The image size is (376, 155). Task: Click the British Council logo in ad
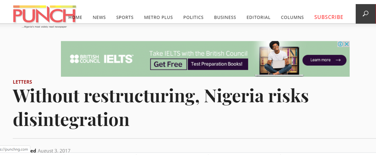(85, 59)
